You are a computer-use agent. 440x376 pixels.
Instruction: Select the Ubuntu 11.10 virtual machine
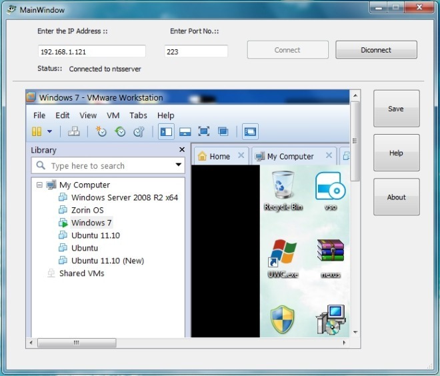[95, 235]
